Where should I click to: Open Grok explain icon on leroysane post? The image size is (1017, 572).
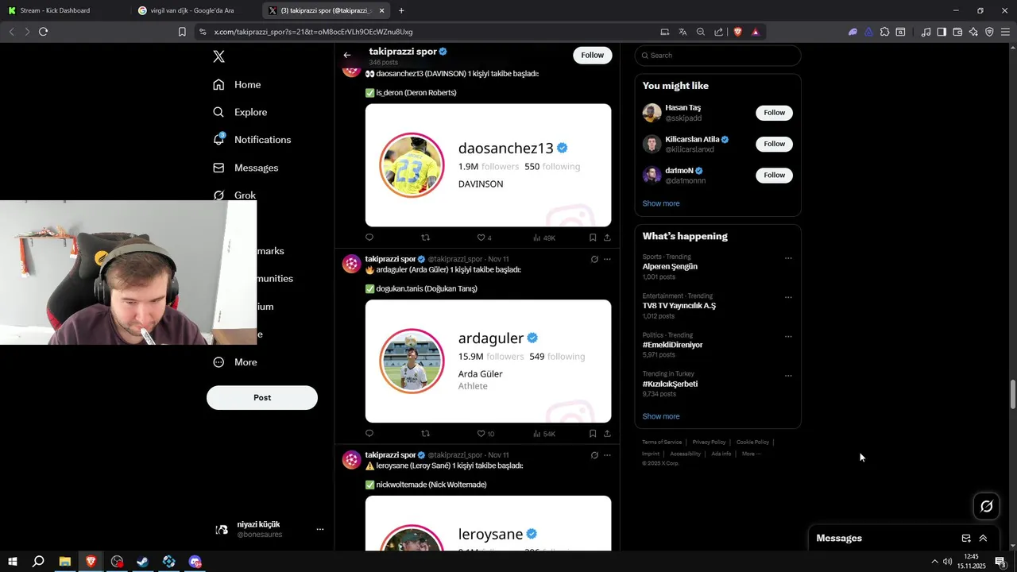(x=594, y=455)
